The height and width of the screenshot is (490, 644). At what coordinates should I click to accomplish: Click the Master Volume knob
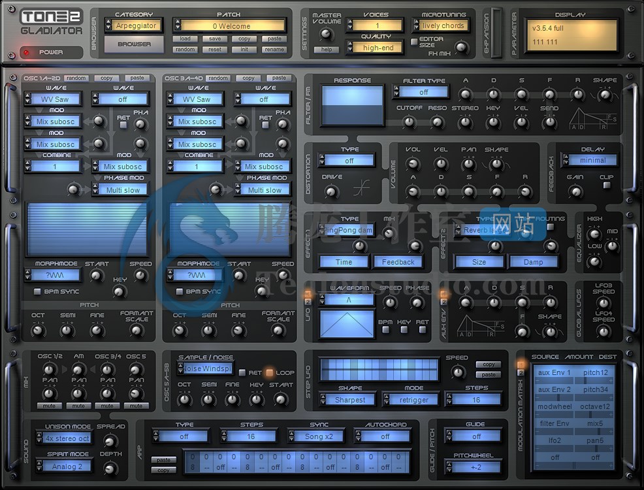326,34
